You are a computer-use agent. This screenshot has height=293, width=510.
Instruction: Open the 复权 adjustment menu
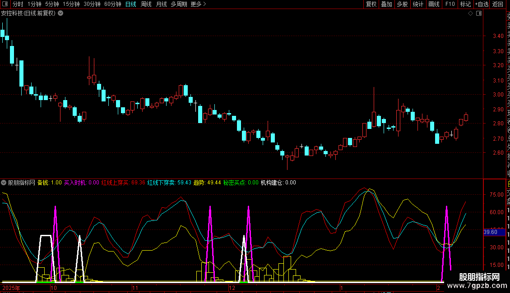[x=371, y=4]
